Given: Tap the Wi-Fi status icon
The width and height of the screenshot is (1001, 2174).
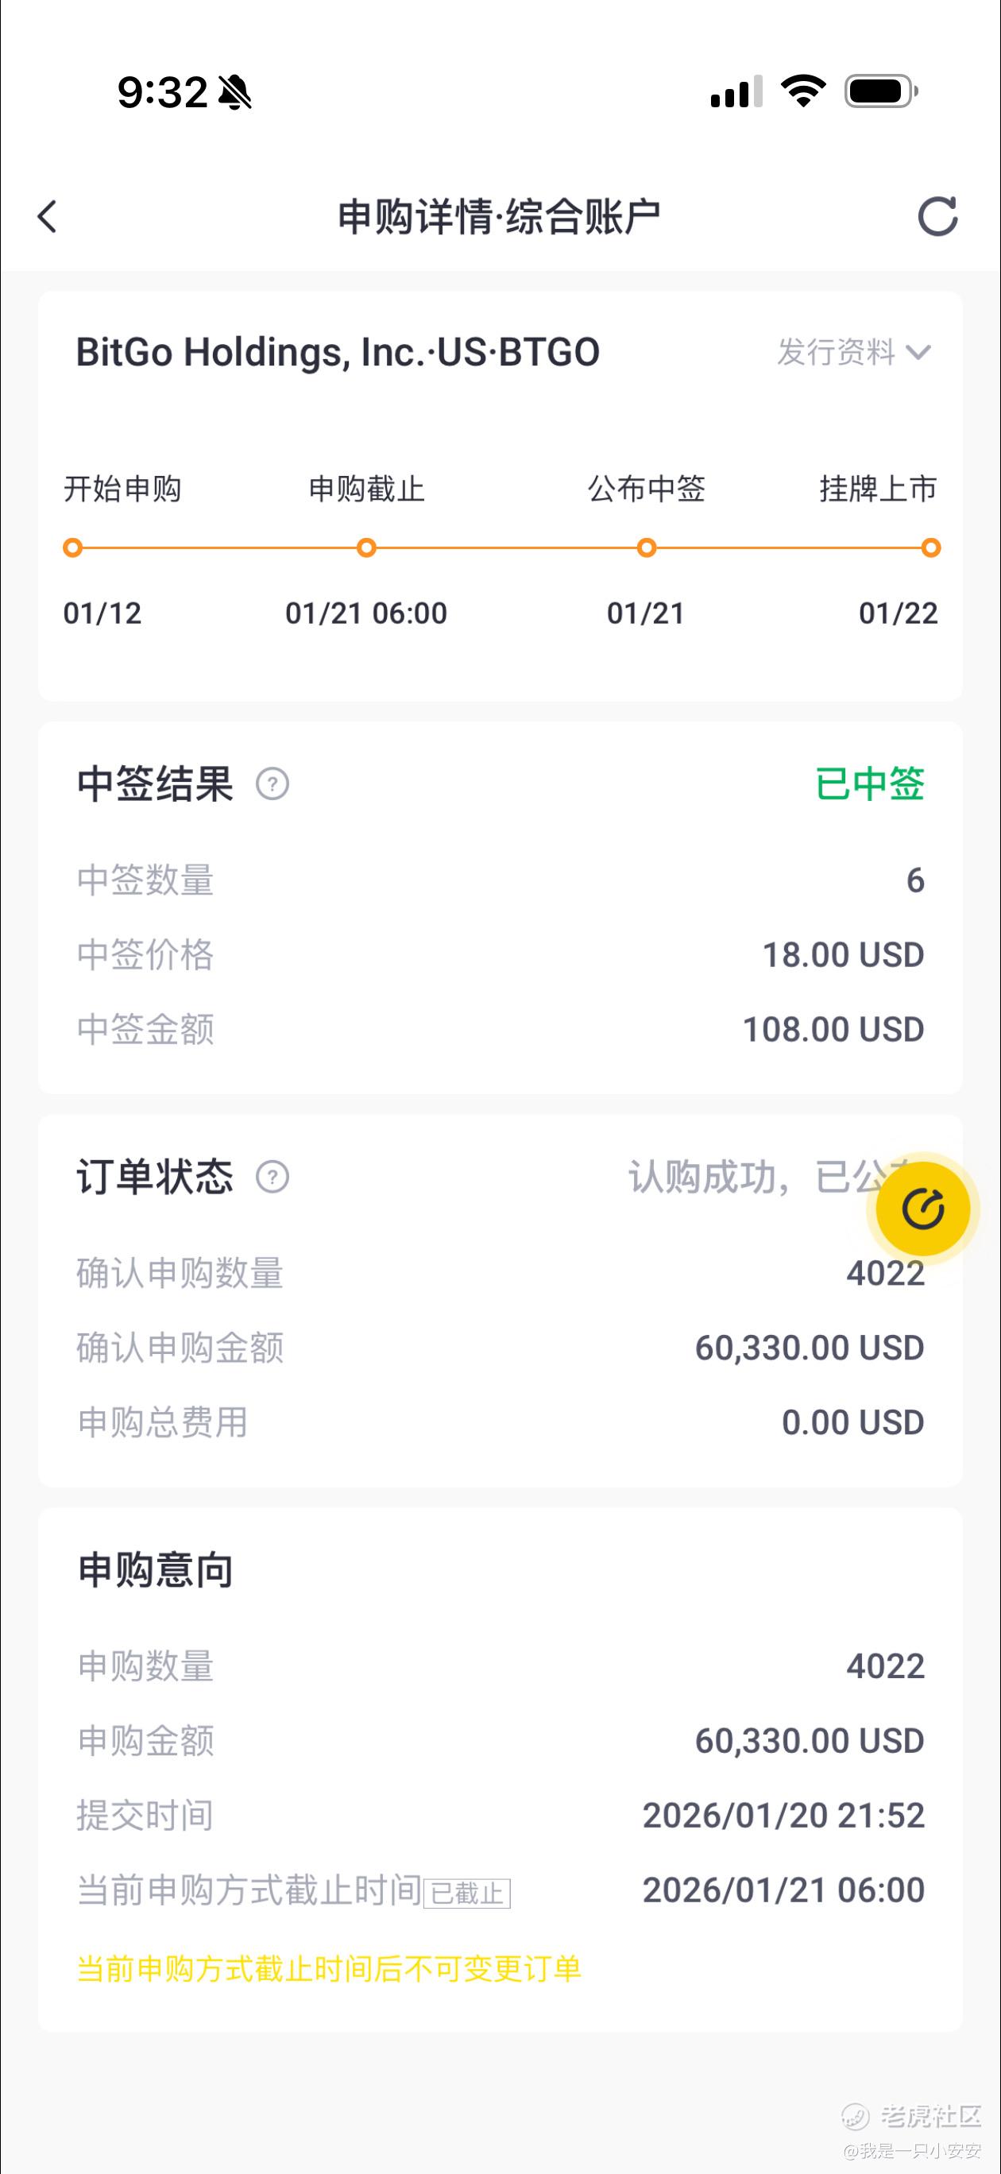Looking at the screenshot, I should click(802, 91).
